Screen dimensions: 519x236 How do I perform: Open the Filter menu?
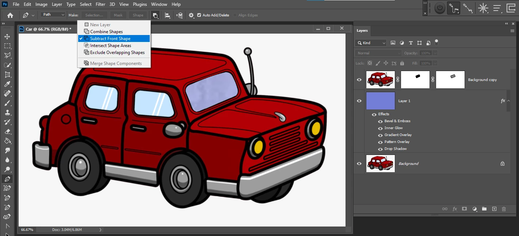click(100, 4)
